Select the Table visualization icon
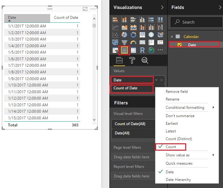 124,50
